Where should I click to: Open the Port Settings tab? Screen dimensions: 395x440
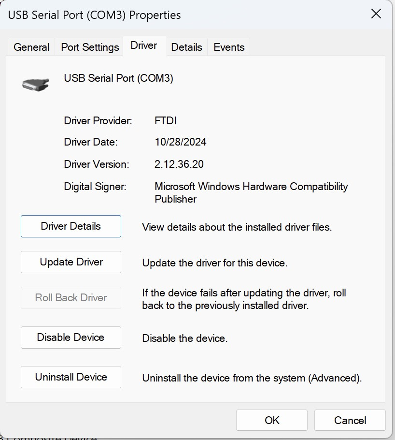coord(90,47)
